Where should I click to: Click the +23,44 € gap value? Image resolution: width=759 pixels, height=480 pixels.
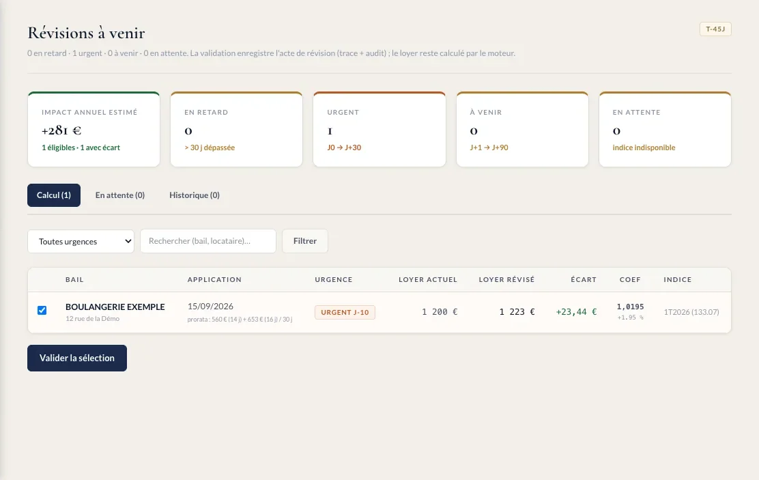pos(576,312)
